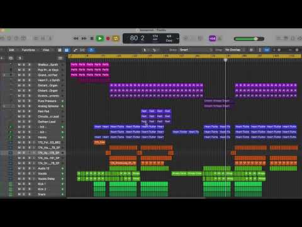Toggle the Metronome button beside Count-in
This screenshot has width=302, height=227.
(220, 38)
